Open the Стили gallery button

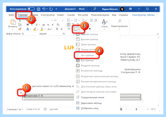104,25
